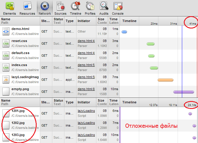Open the Audits panel icon
The image size is (198, 143).
[104, 6]
